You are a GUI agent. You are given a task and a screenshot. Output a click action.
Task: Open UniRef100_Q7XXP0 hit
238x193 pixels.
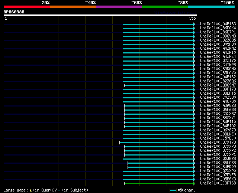click(x=218, y=171)
